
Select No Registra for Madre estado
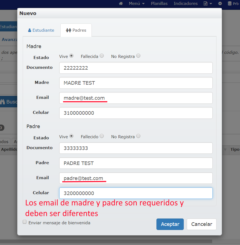(x=138, y=56)
